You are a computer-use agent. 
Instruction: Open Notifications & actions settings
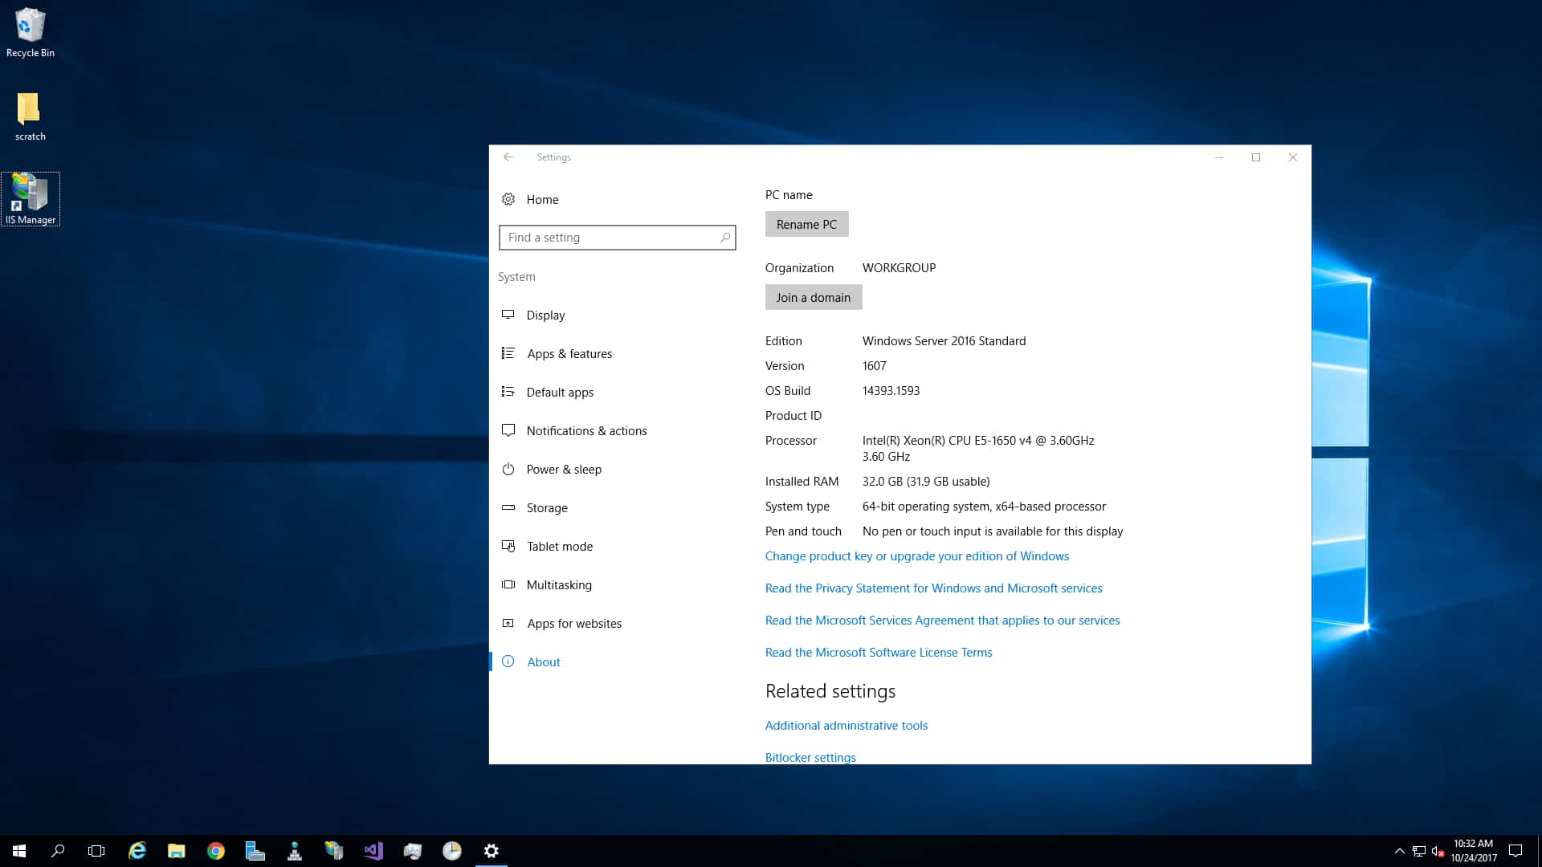point(586,430)
